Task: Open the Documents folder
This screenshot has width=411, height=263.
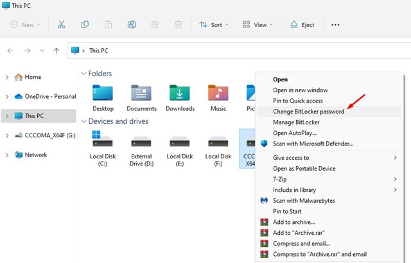Action: (141, 94)
